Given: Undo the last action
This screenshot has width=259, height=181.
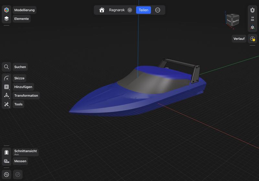Looking at the screenshot, I should point(6,175).
